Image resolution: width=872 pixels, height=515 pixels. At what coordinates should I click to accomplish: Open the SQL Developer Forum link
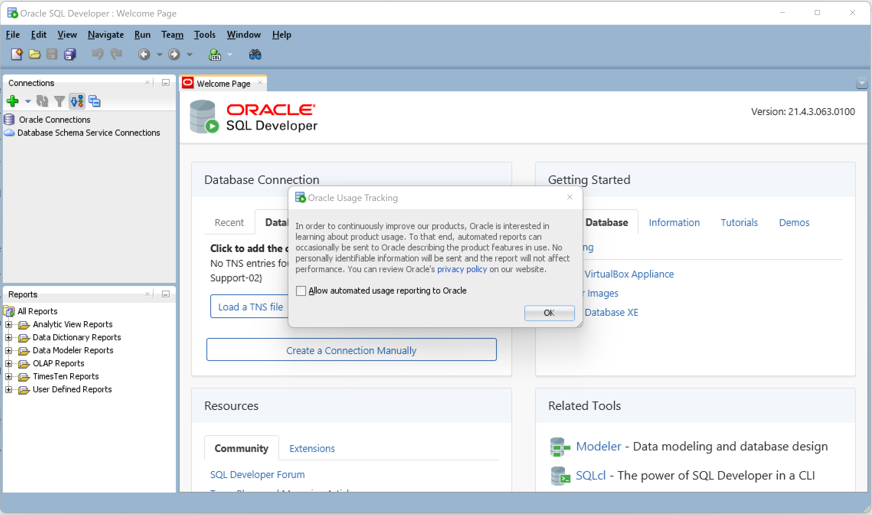[257, 474]
